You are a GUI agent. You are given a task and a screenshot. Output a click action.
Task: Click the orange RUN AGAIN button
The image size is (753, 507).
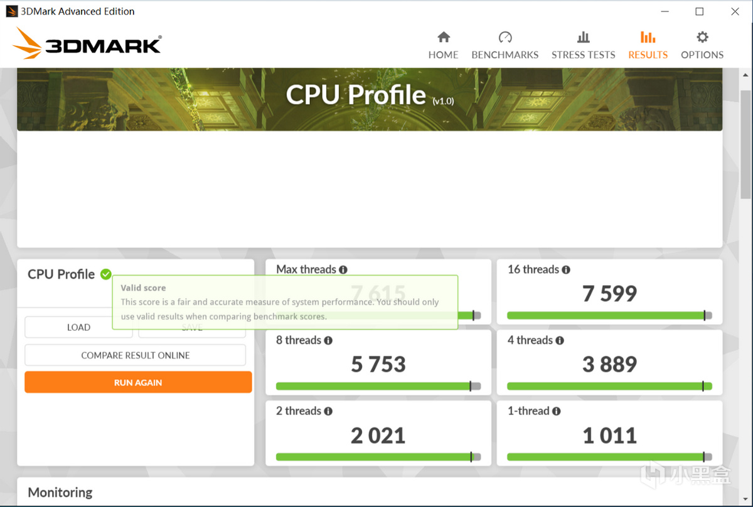pyautogui.click(x=138, y=382)
